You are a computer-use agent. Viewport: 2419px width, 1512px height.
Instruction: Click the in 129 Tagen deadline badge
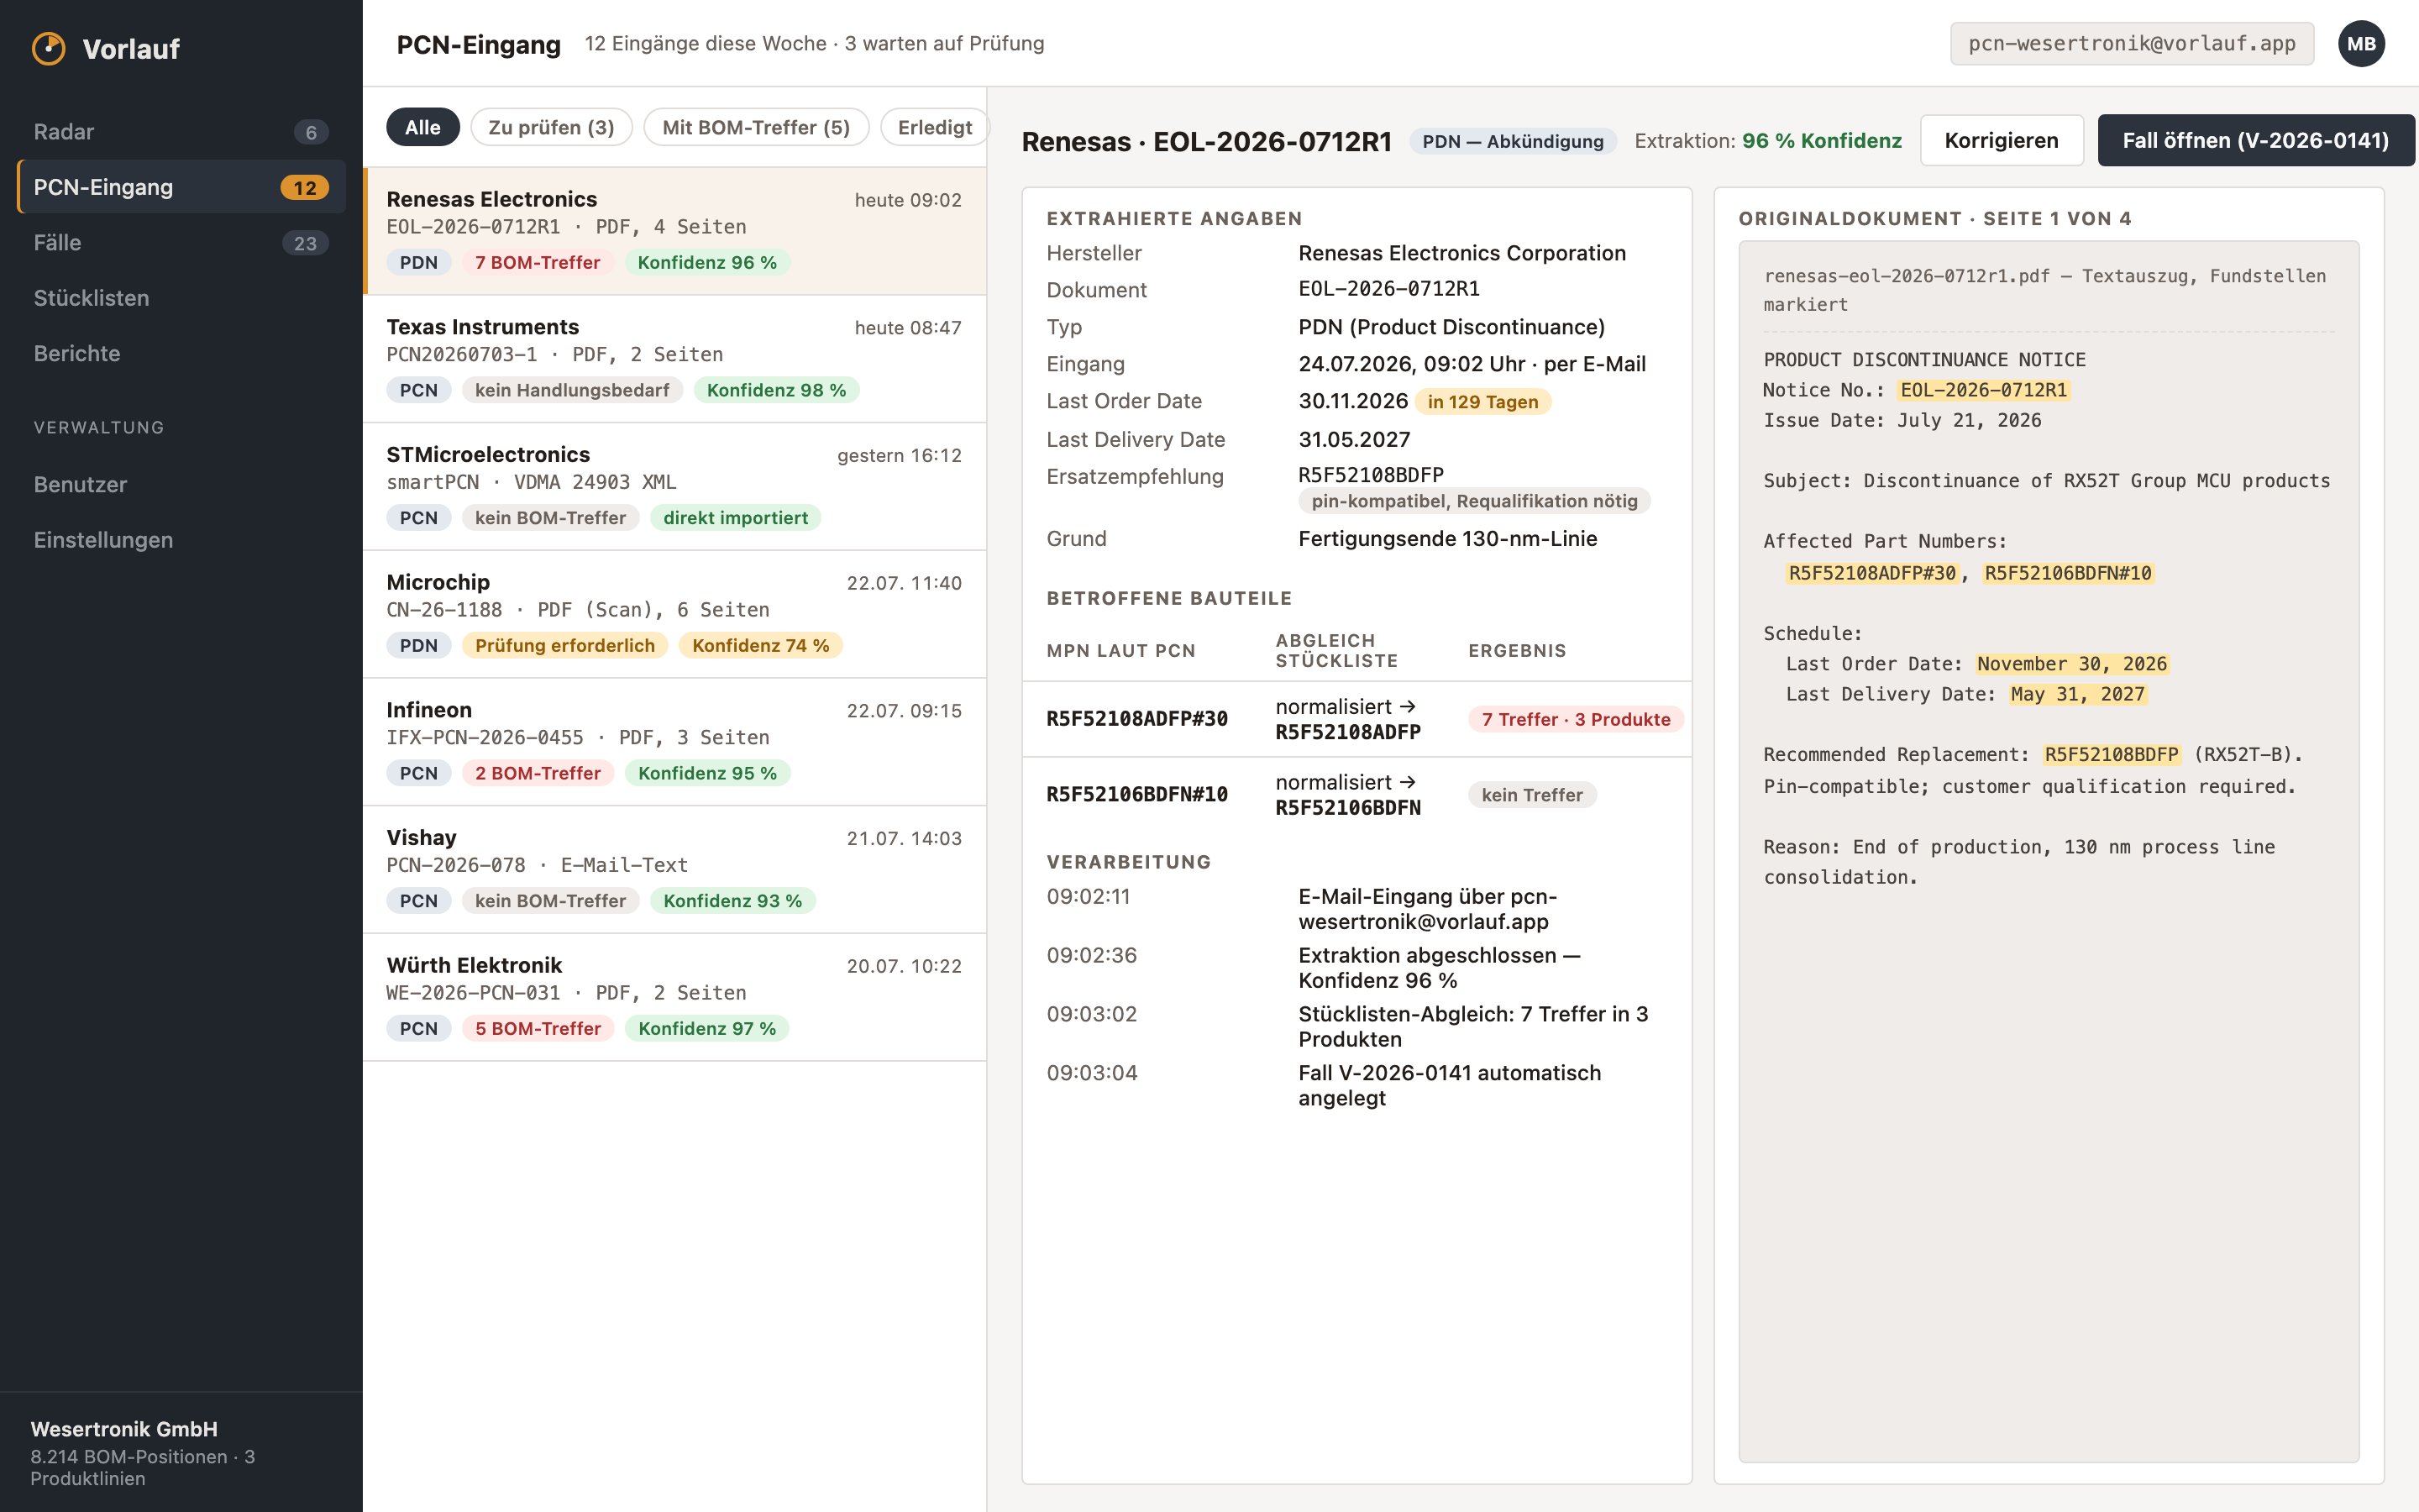click(1482, 401)
